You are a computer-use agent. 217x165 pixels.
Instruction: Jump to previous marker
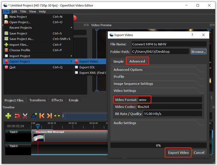click(x=42, y=116)
